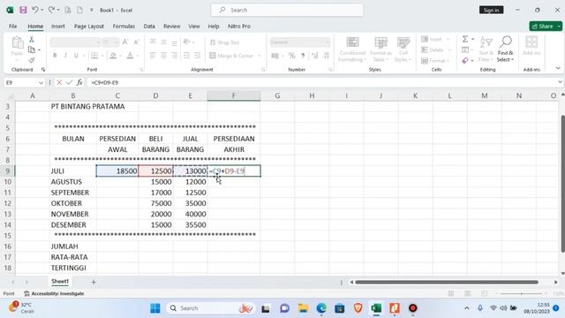Open the View tab
565x318 pixels.
pos(194,26)
